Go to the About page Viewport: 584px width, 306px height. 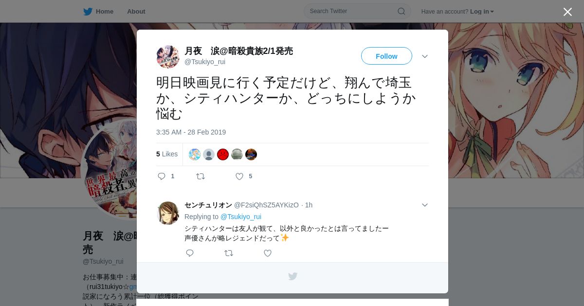(136, 12)
